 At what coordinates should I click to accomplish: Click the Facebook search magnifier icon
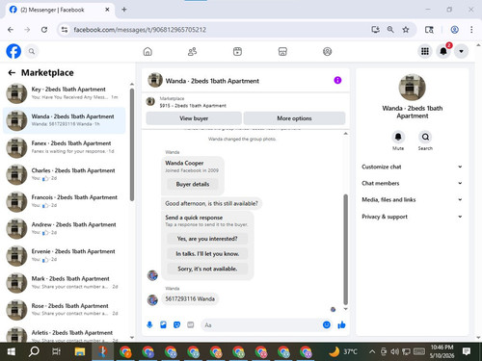pos(32,51)
